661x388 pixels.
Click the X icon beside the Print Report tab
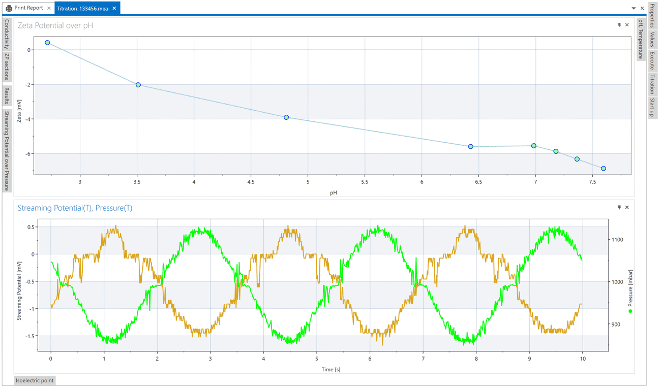click(x=48, y=8)
